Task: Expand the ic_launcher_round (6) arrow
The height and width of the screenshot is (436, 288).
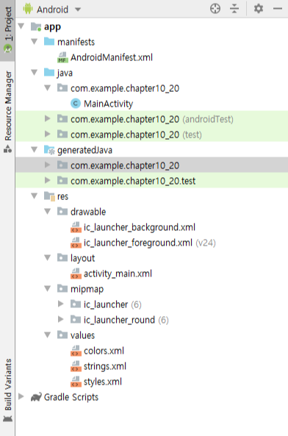Action: tap(61, 320)
